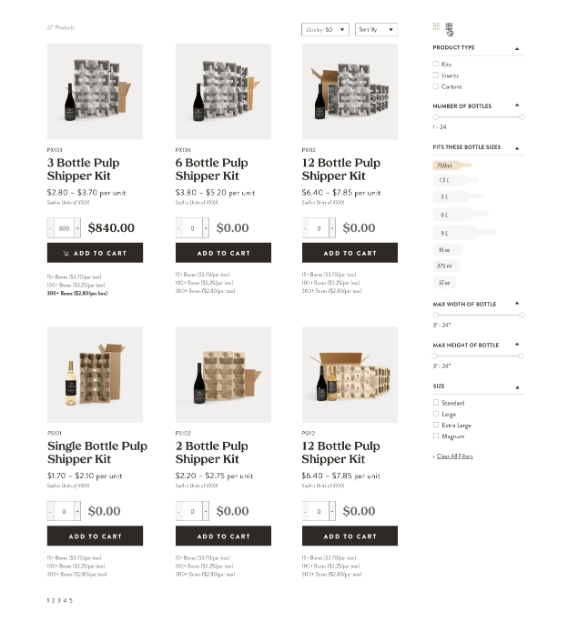Viewport: 568px width, 632px height.
Task: Click the Number of Bottles slider right handle
Action: tap(522, 117)
